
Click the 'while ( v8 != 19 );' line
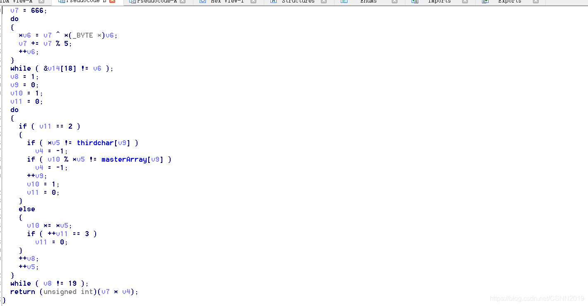(49, 283)
